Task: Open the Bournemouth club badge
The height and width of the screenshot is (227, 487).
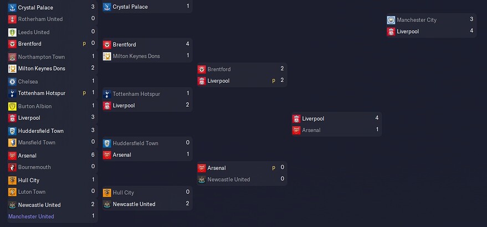Action: click(12, 167)
